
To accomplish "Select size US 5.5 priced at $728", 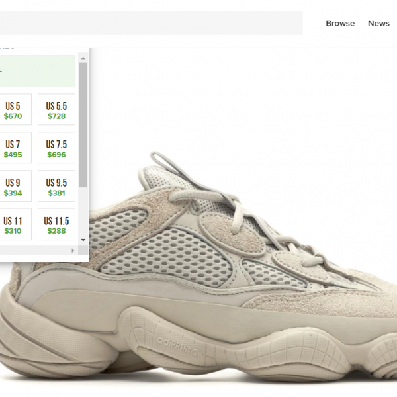I will [x=56, y=110].
